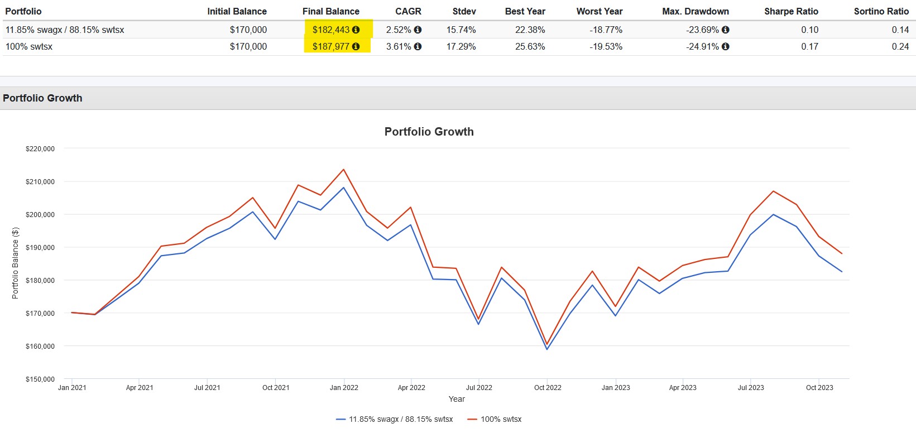
Task: Select the Sortino Ratio column header
Action: [x=881, y=11]
